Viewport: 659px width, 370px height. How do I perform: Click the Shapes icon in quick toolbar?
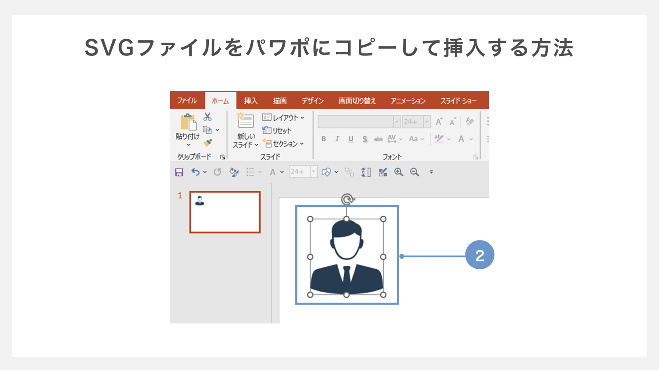[326, 172]
